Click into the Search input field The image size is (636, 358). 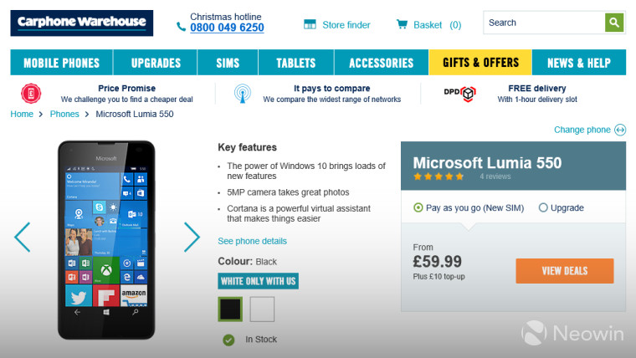(544, 23)
